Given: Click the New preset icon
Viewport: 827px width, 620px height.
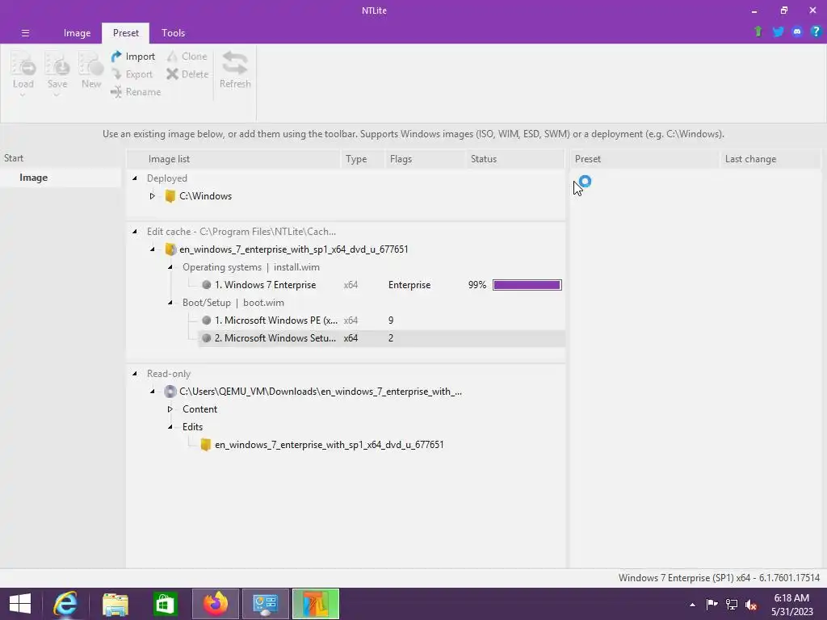Looking at the screenshot, I should (90, 65).
